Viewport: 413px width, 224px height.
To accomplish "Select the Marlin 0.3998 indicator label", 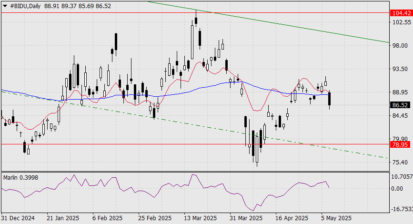I will click(21, 178).
